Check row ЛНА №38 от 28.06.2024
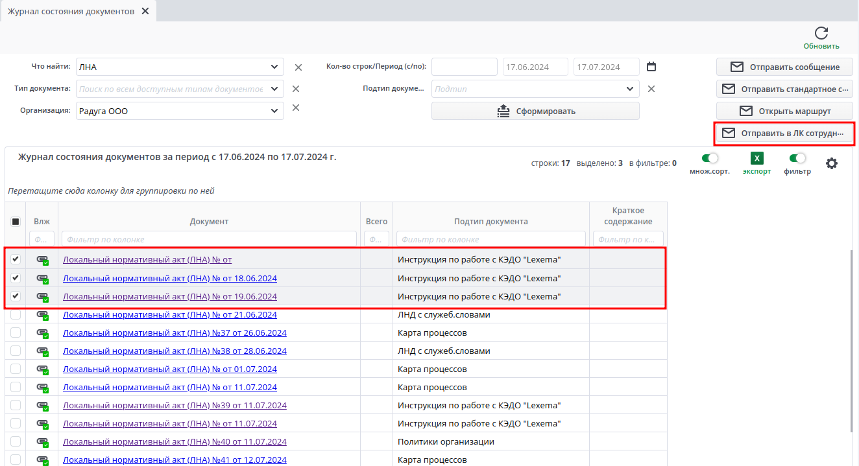Screen dimensions: 859x466 [16, 351]
